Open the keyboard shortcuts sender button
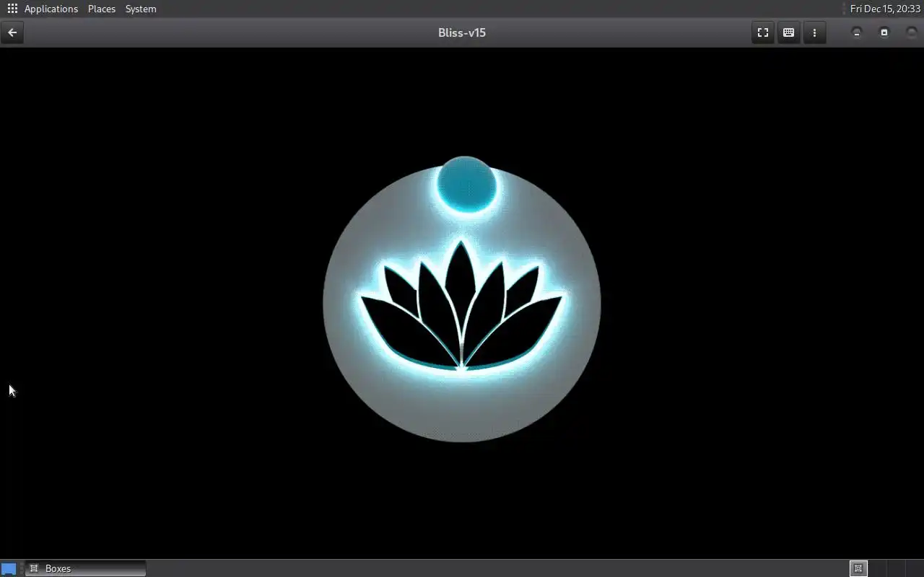 tap(789, 32)
